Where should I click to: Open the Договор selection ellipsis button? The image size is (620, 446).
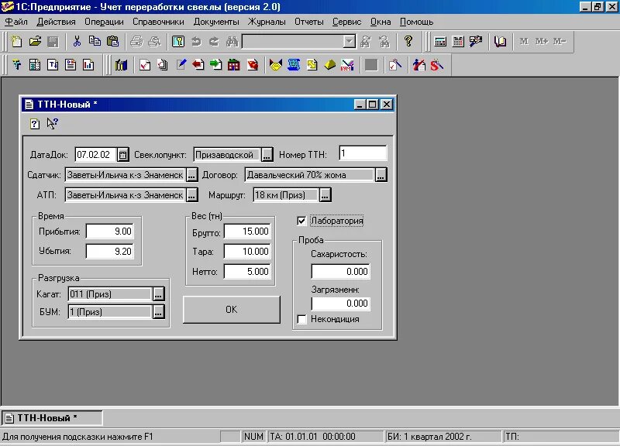coord(381,175)
